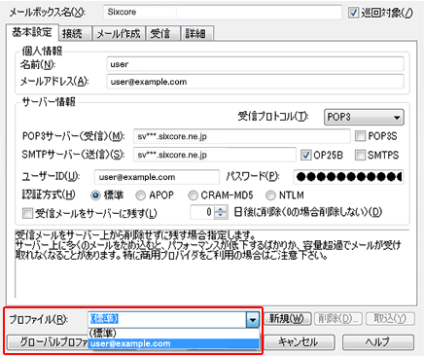
Task: Click the highlighted (標準) text in the プロファイル combo box
Action: point(104,319)
